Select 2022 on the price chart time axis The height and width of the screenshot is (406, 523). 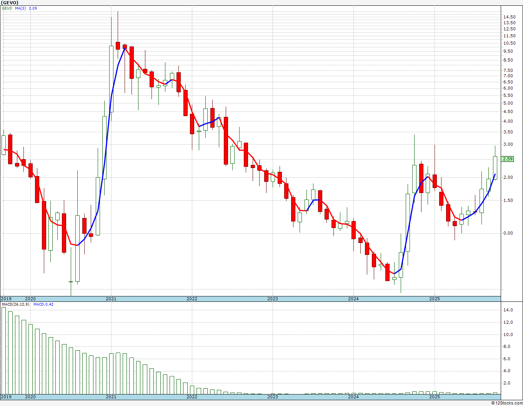click(x=192, y=299)
